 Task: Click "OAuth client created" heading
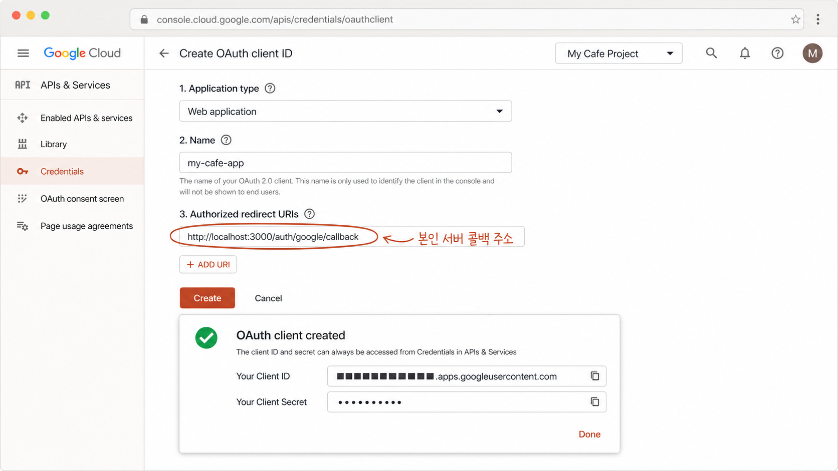[x=291, y=335]
